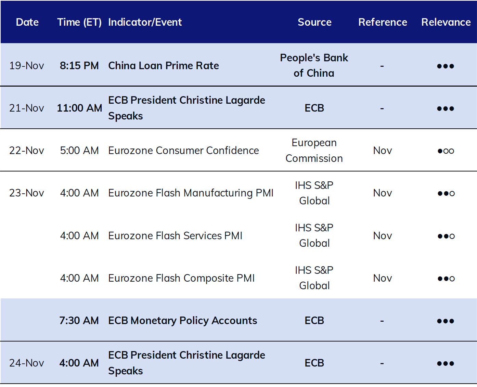Click relevance dots for Eurozone Consumer Confidence
Viewport: 477px width, 387px height.
(x=446, y=151)
